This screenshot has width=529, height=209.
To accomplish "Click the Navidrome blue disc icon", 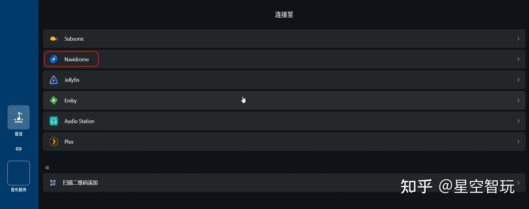I will pyautogui.click(x=54, y=59).
